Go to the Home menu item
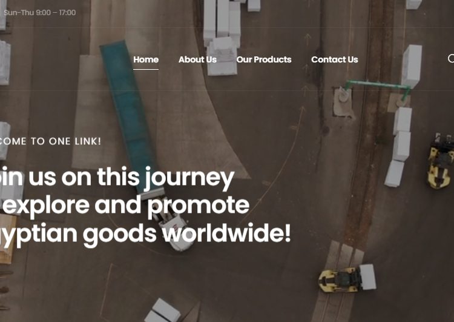 coord(146,59)
